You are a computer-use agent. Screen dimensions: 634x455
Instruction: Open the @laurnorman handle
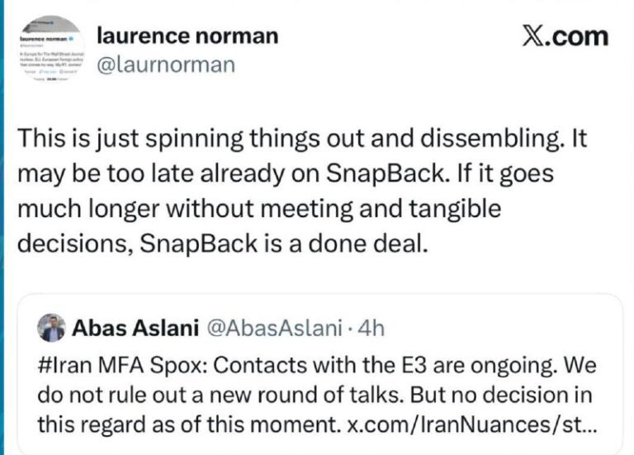(x=166, y=64)
